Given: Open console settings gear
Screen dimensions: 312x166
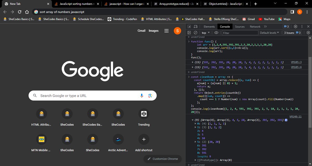Looking at the screenshot, I should click(x=308, y=33).
